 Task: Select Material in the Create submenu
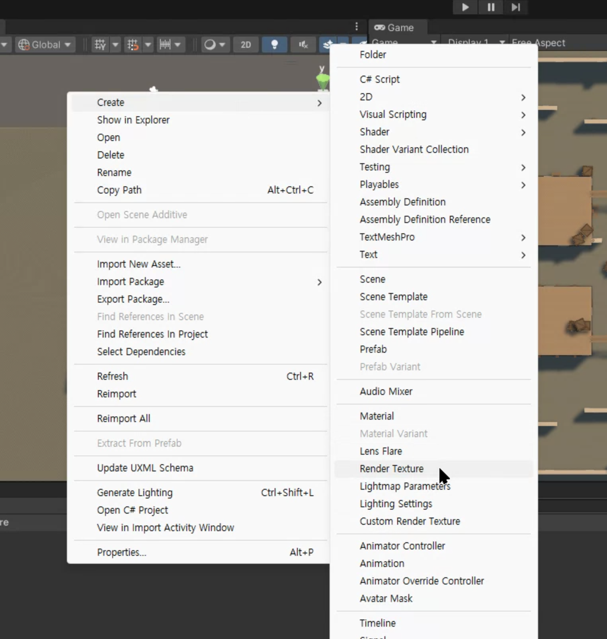point(434,416)
